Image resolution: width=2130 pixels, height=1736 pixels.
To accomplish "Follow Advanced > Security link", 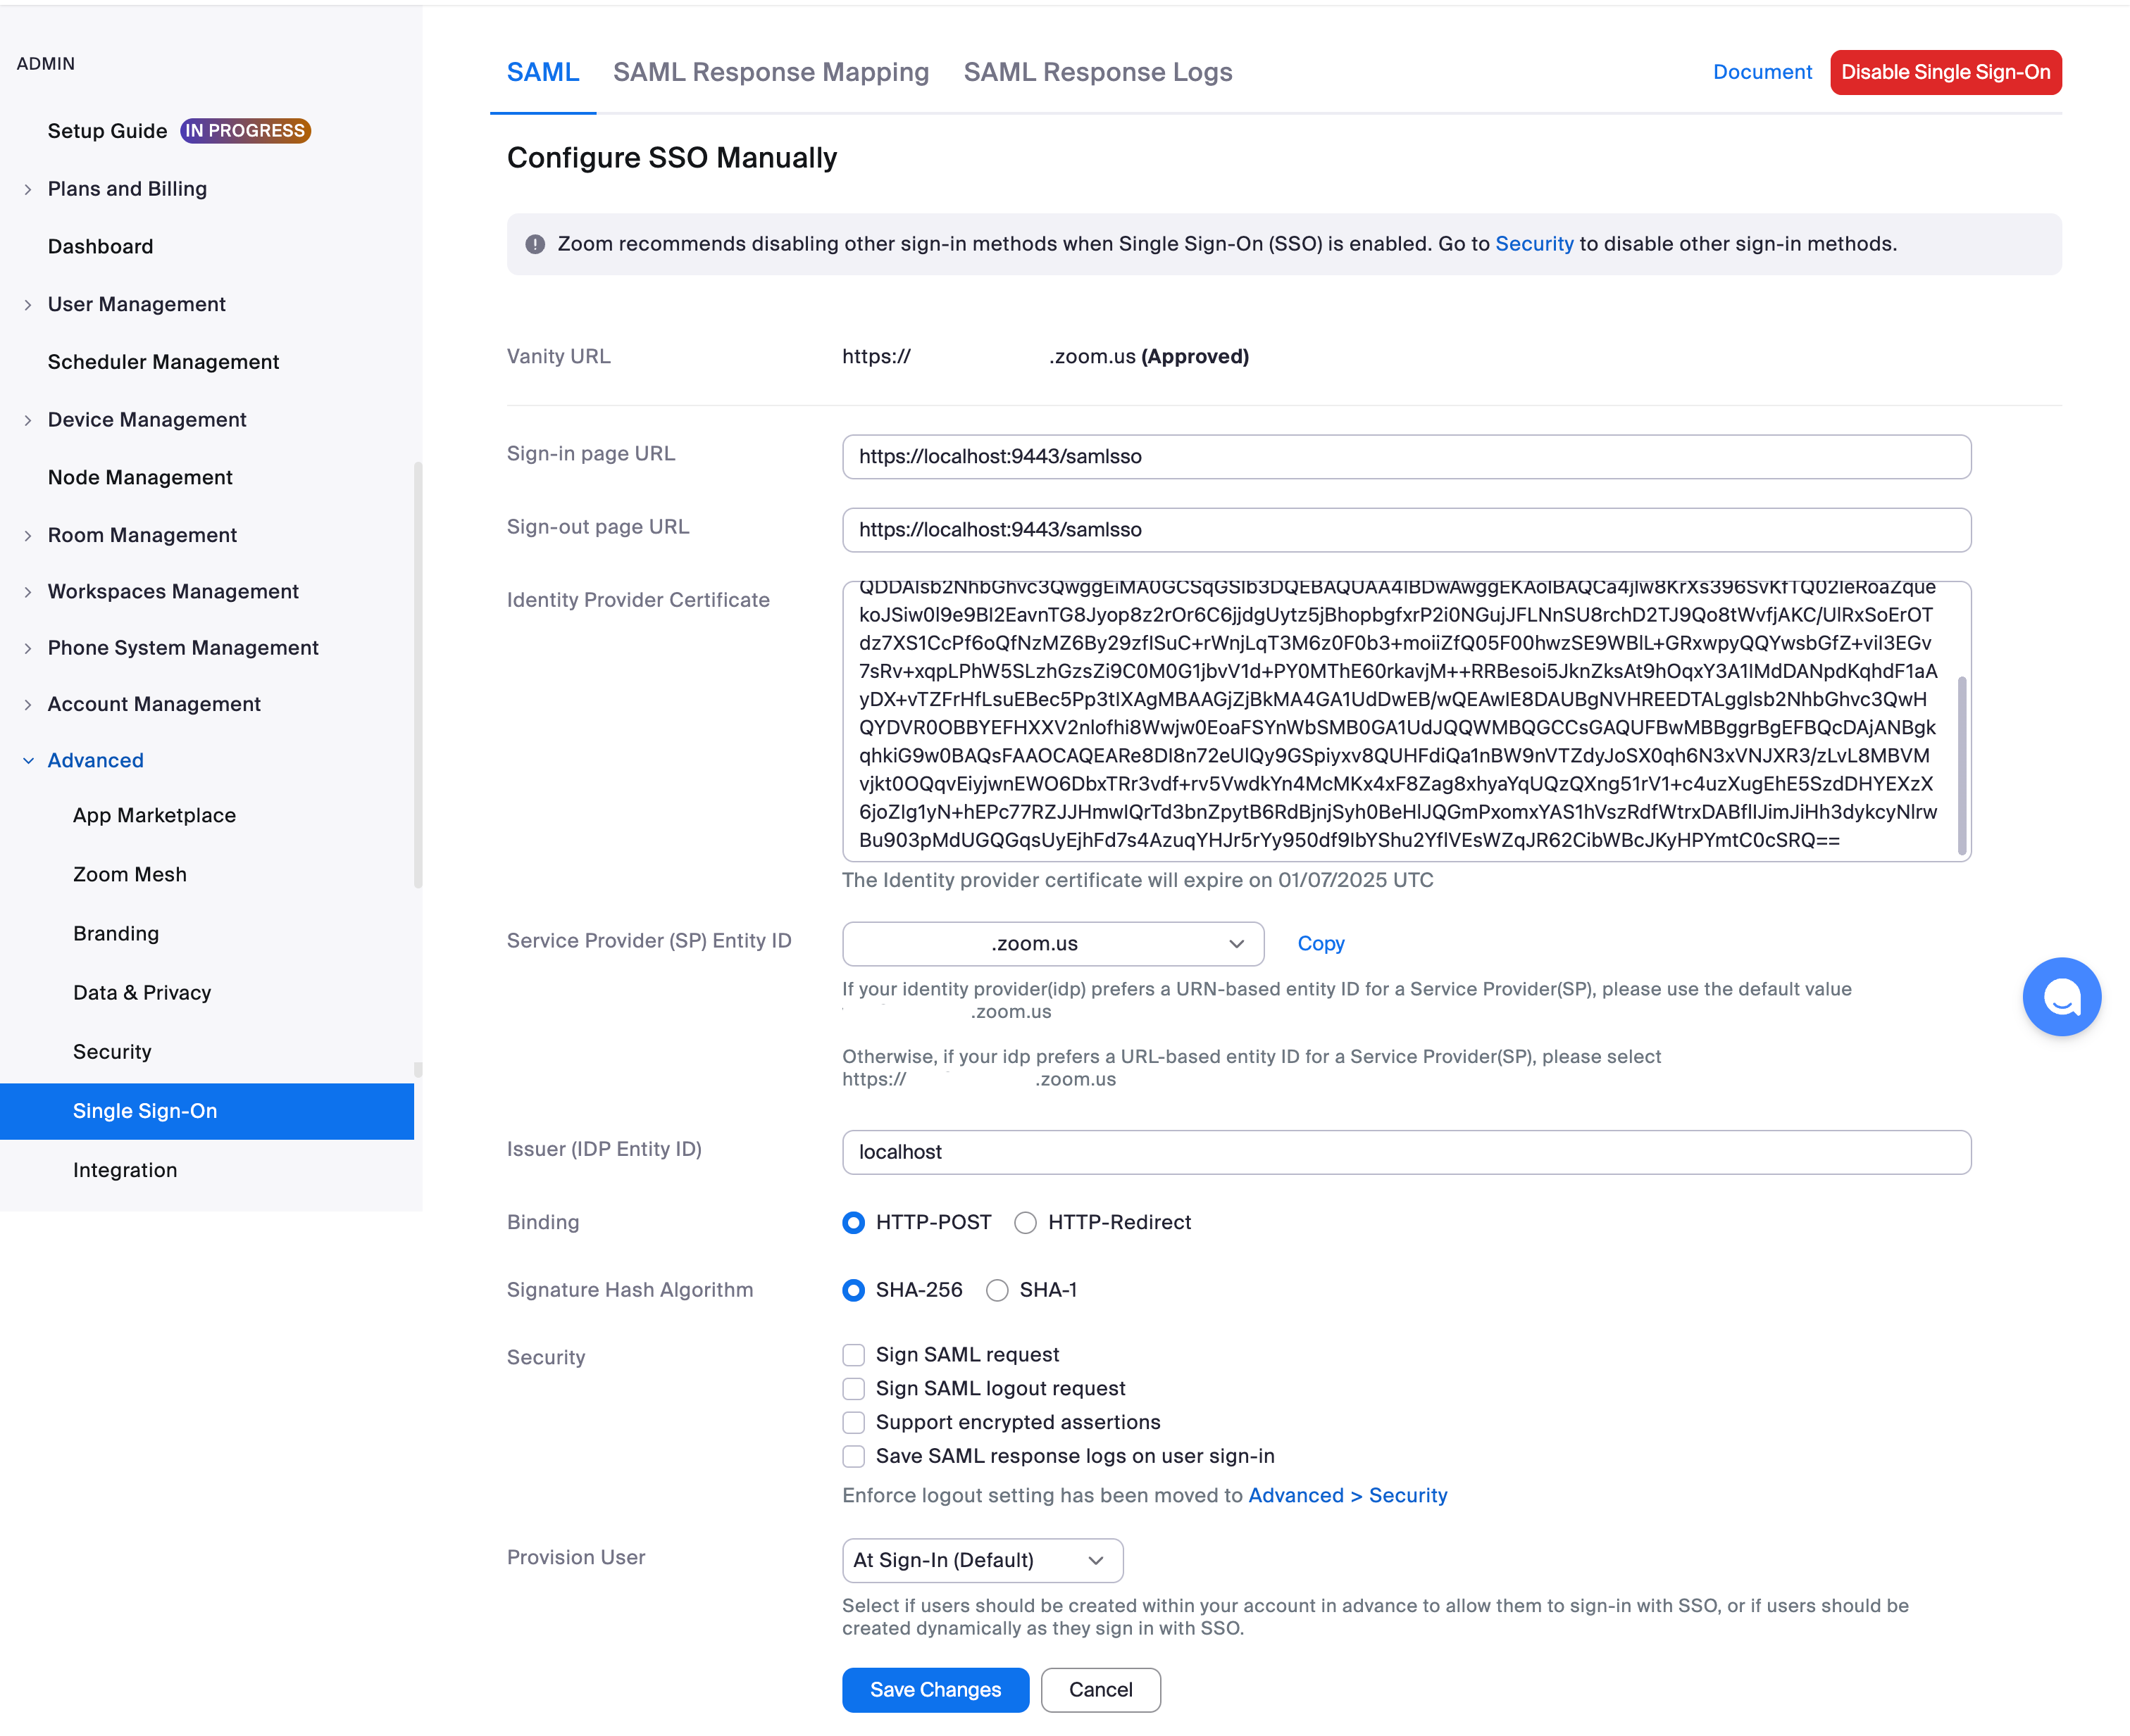I will point(1347,1496).
